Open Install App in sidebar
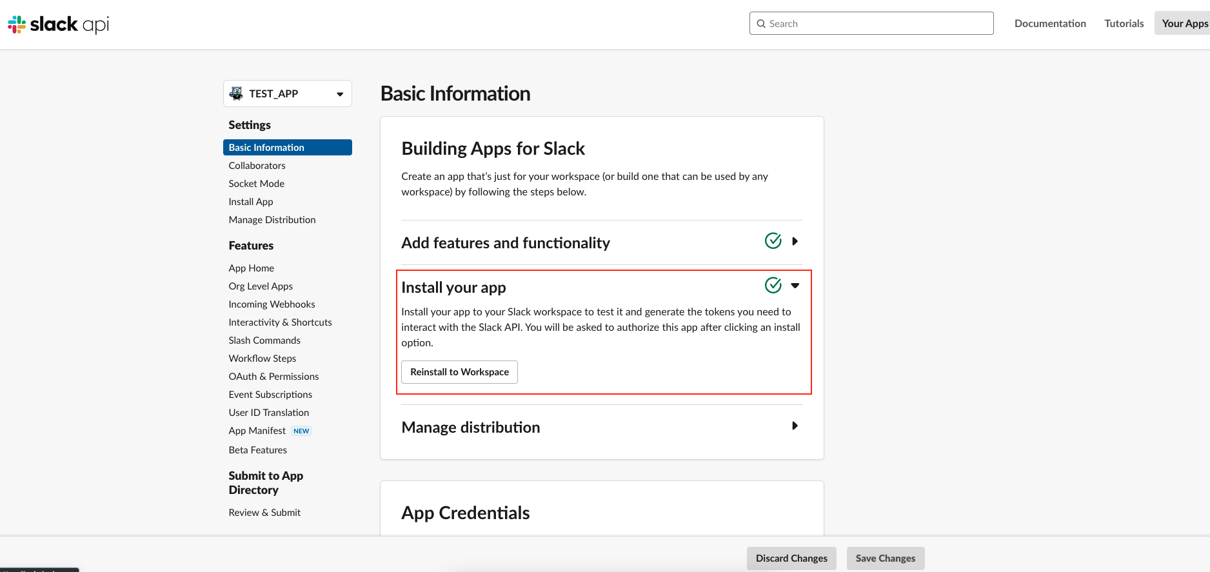Screen dimensions: 1210x572 click(x=251, y=202)
